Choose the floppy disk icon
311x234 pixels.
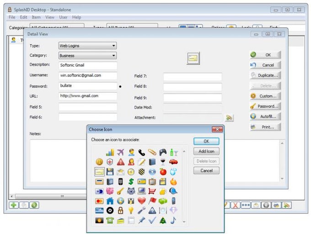[x=110, y=172]
